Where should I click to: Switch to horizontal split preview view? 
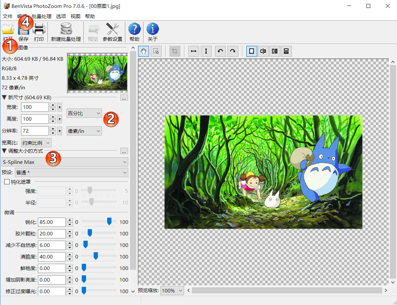click(x=286, y=51)
